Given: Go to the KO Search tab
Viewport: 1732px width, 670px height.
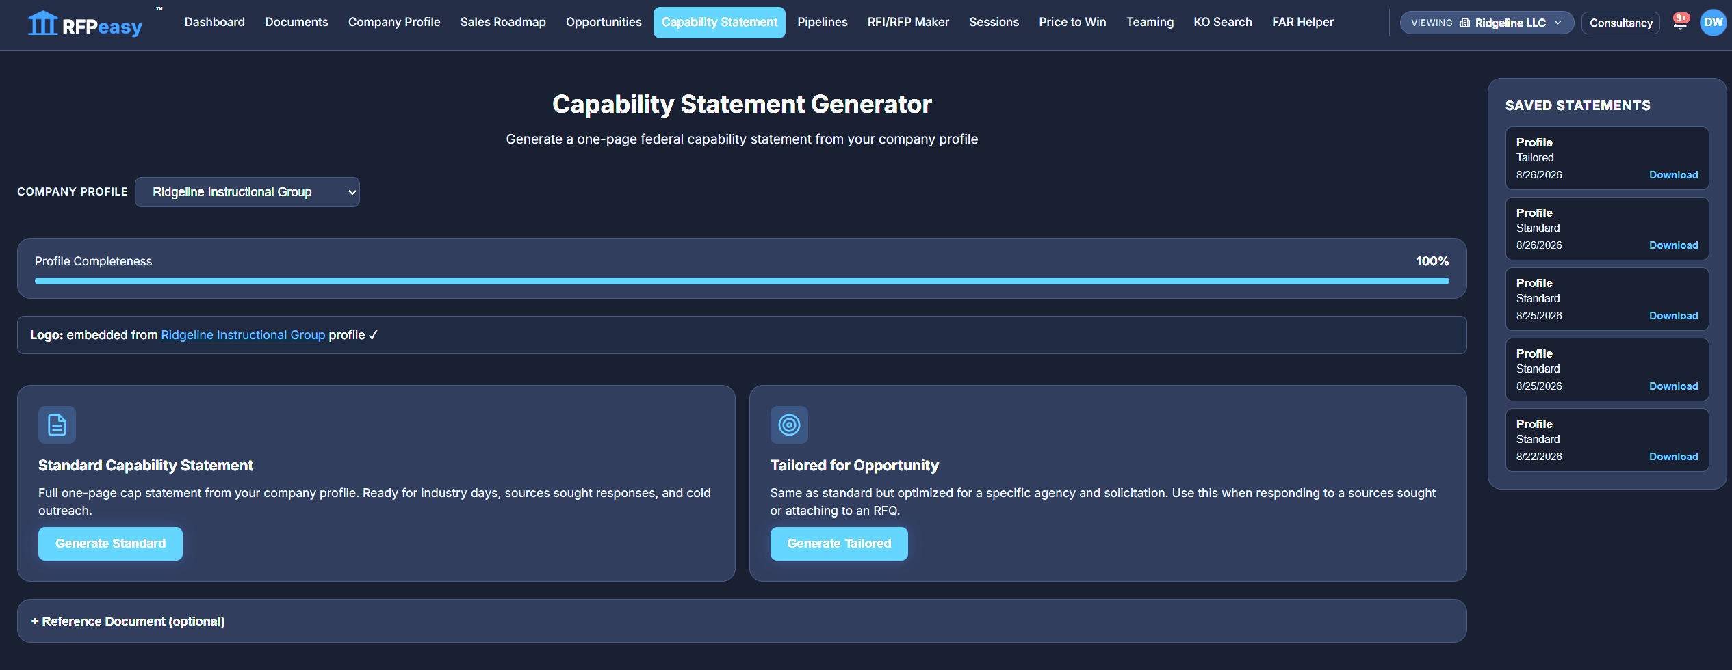Looking at the screenshot, I should coord(1223,22).
